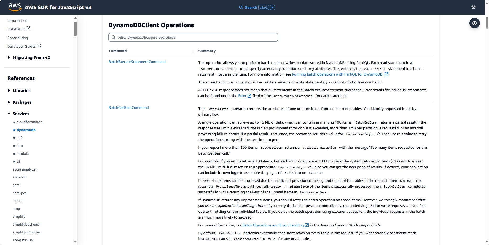Click the round info button at right

pos(474,23)
